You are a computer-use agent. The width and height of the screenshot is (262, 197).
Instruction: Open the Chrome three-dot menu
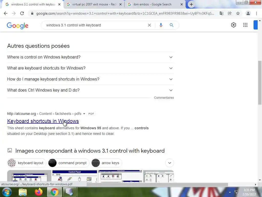(256, 13)
